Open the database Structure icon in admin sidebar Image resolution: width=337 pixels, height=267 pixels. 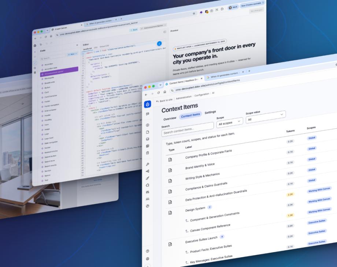click(147, 139)
